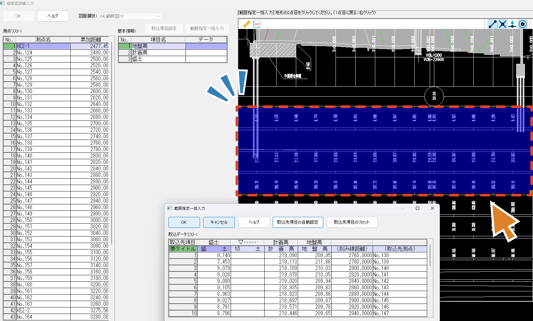Click the 累加距離 value 2500.00
The width and height of the screenshot is (533, 321).
tap(99, 59)
